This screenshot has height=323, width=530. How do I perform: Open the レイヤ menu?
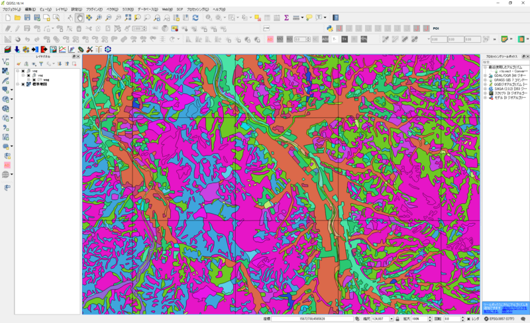point(61,9)
